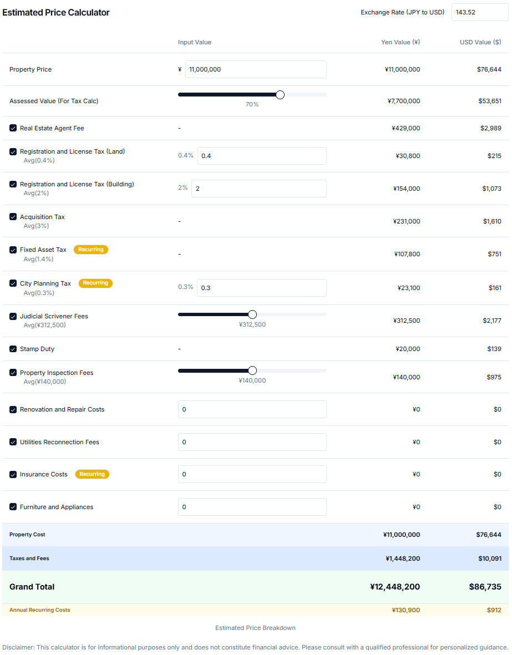Disable the Fixed Asset Tax checkbox
The width and height of the screenshot is (512, 655).
coord(13,250)
